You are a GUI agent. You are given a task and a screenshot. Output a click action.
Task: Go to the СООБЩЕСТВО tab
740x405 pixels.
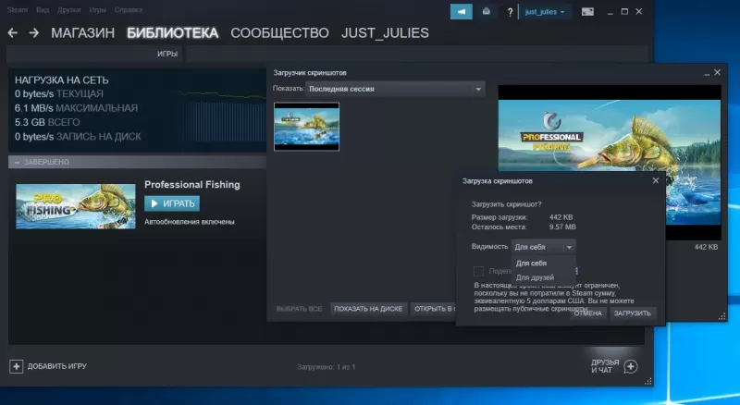coord(279,33)
